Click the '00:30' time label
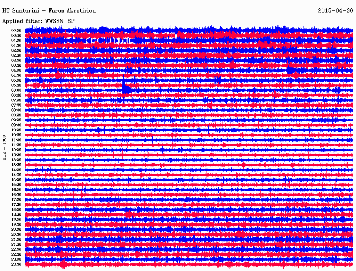 16,35
